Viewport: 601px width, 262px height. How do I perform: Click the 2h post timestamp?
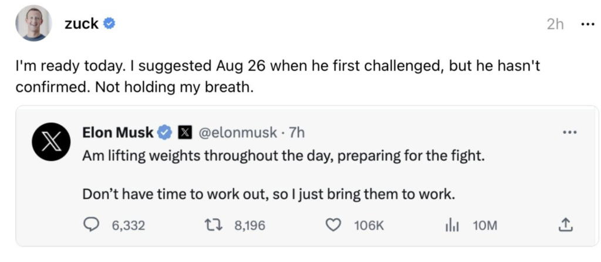click(x=555, y=24)
